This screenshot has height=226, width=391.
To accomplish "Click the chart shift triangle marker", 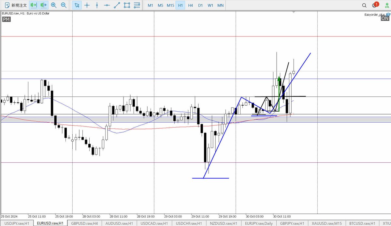I will (294, 12).
